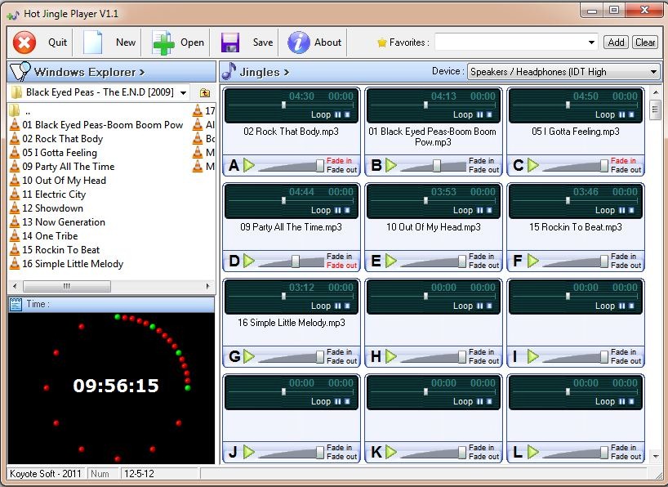Click the New document icon

coord(94,42)
